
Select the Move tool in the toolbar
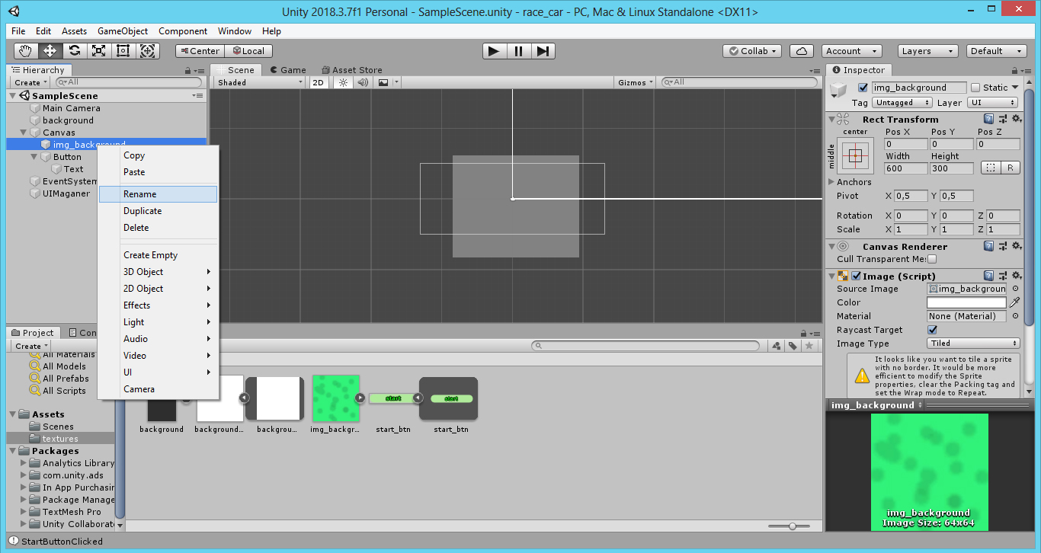pyautogui.click(x=50, y=51)
